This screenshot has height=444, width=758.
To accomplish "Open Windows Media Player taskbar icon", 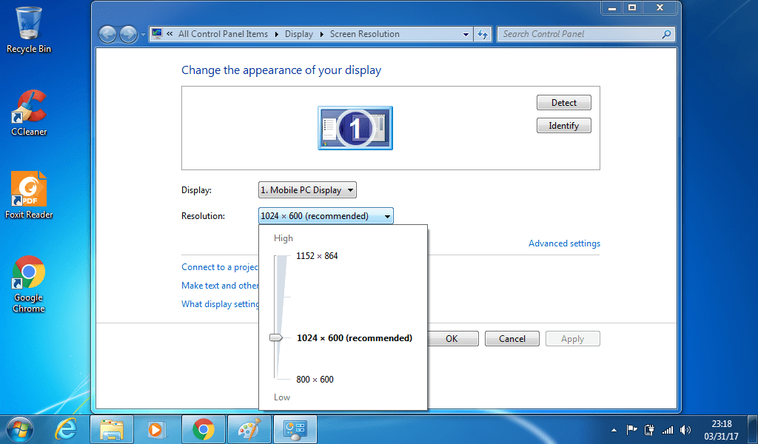I will tap(157, 429).
